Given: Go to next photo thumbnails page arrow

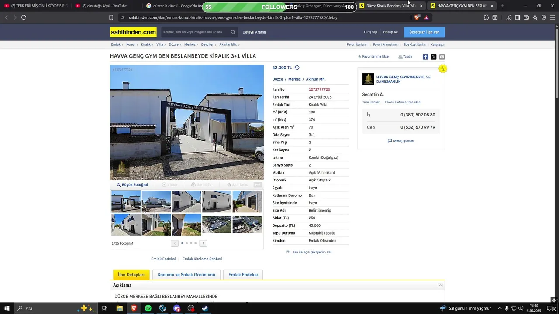Looking at the screenshot, I should tap(203, 243).
